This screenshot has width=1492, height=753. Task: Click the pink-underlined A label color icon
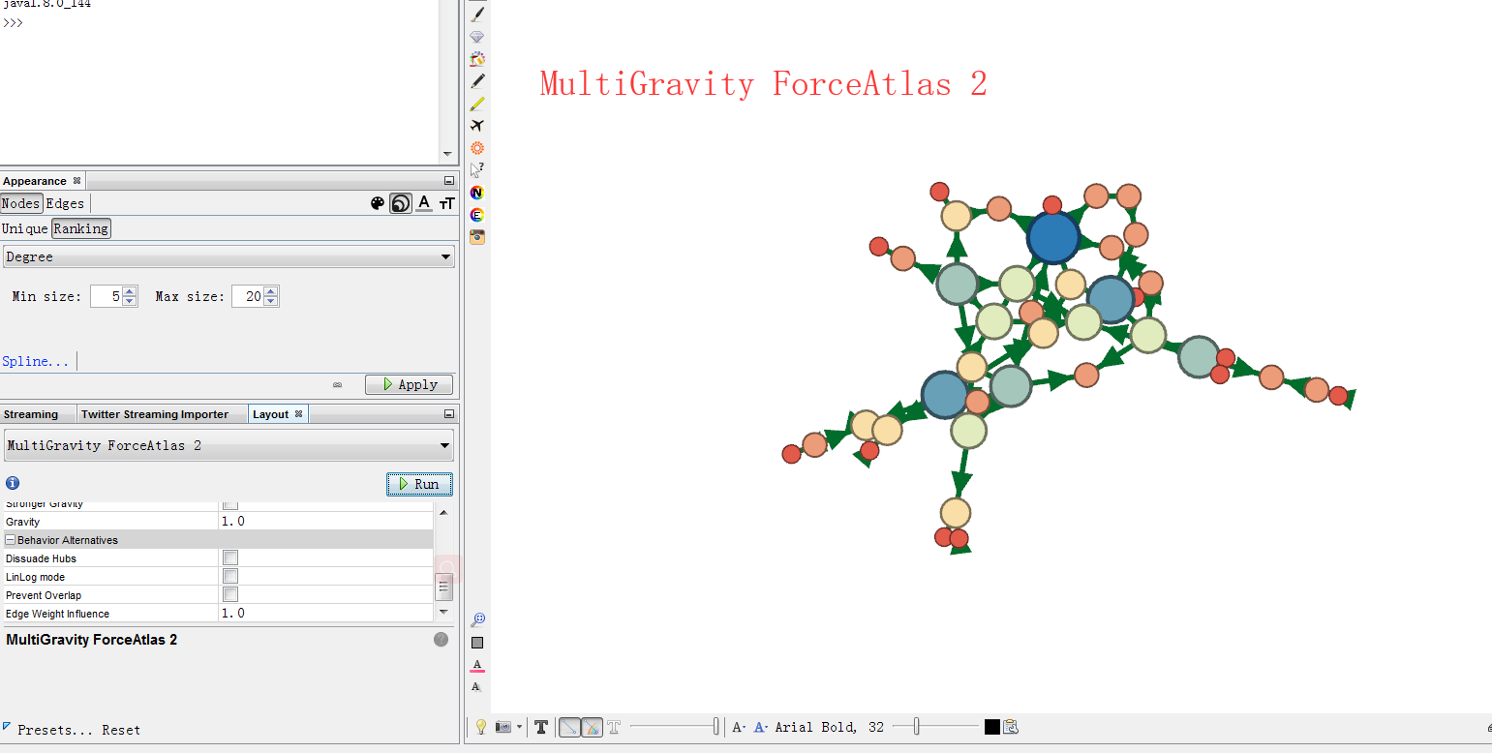coord(477,665)
